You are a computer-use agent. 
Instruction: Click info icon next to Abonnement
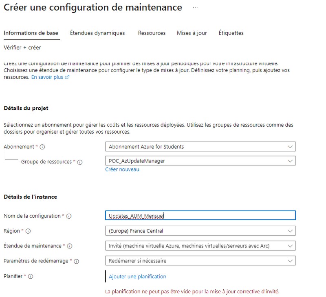tap(42, 147)
